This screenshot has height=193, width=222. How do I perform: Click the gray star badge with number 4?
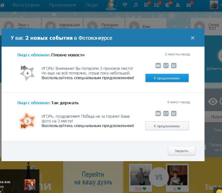coord(27,73)
